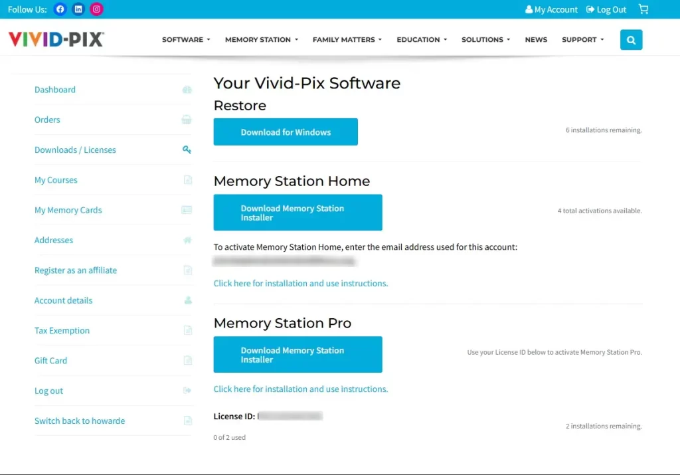The height and width of the screenshot is (475, 680).
Task: Click the 'Restore' heading
Action: tap(240, 106)
